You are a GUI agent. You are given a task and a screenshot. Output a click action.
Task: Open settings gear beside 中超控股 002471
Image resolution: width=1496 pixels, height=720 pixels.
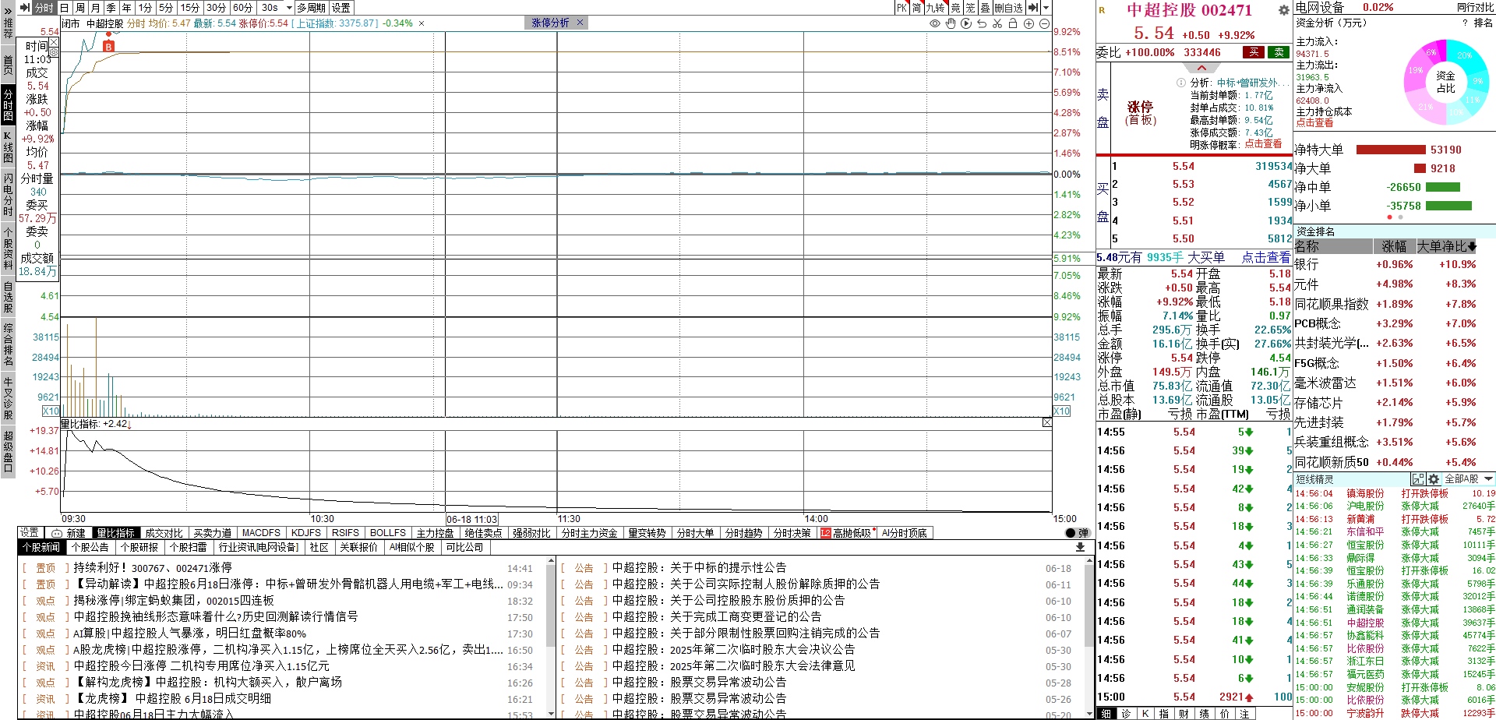click(x=1283, y=10)
